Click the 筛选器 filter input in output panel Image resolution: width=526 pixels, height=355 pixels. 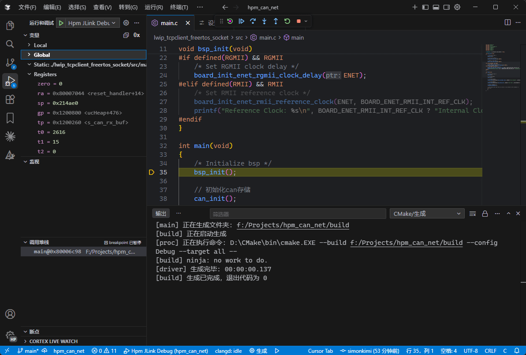(298, 214)
